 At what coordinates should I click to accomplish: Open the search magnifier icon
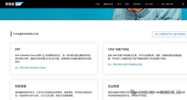[183, 4]
